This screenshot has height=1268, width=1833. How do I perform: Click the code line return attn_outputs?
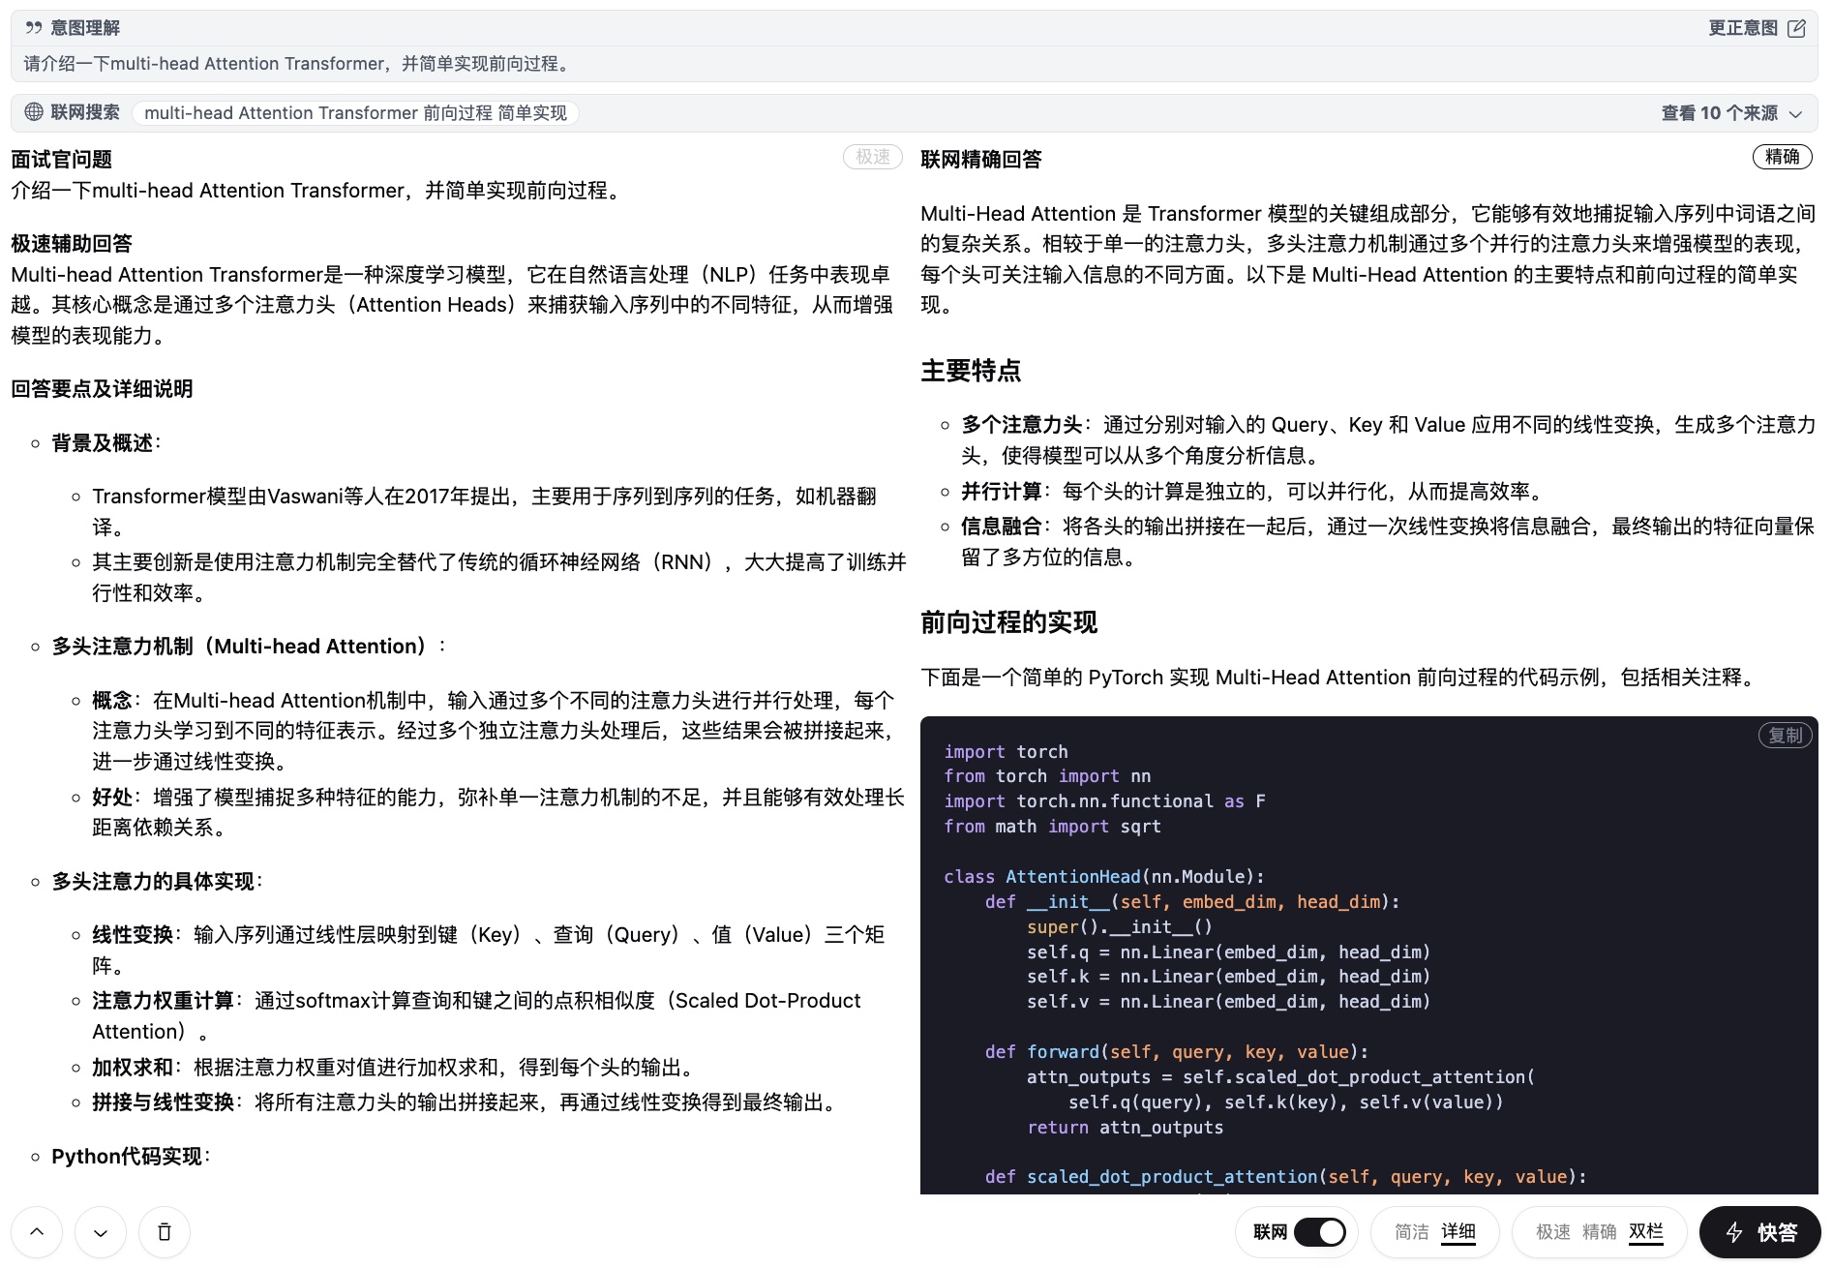tap(1125, 1127)
